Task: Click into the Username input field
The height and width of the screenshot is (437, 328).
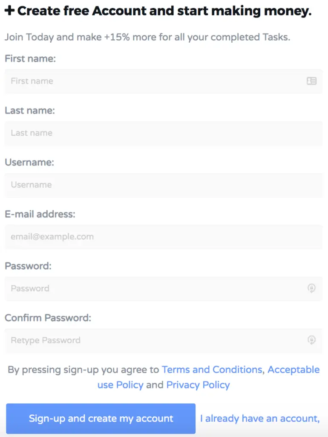Action: [164, 185]
